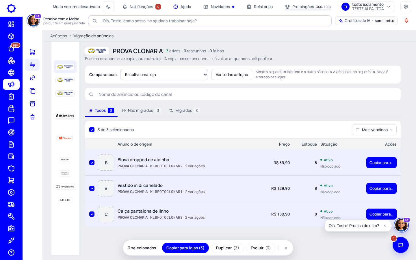The height and width of the screenshot is (260, 416).
Task: Switch to the Não migrados tab
Action: (x=142, y=110)
